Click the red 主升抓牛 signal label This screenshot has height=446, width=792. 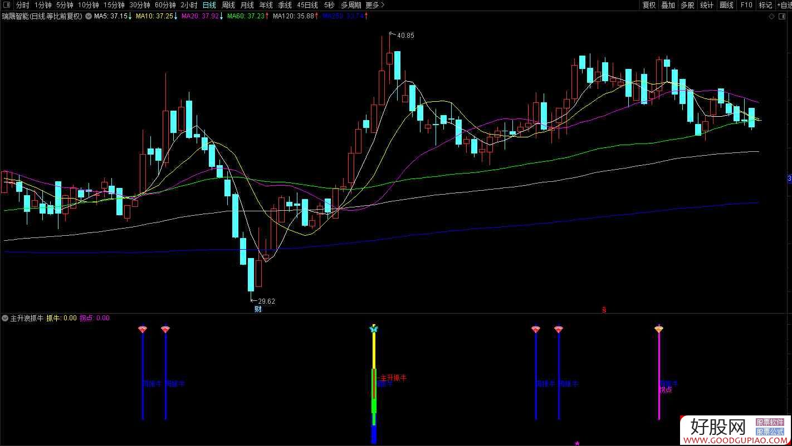point(393,378)
